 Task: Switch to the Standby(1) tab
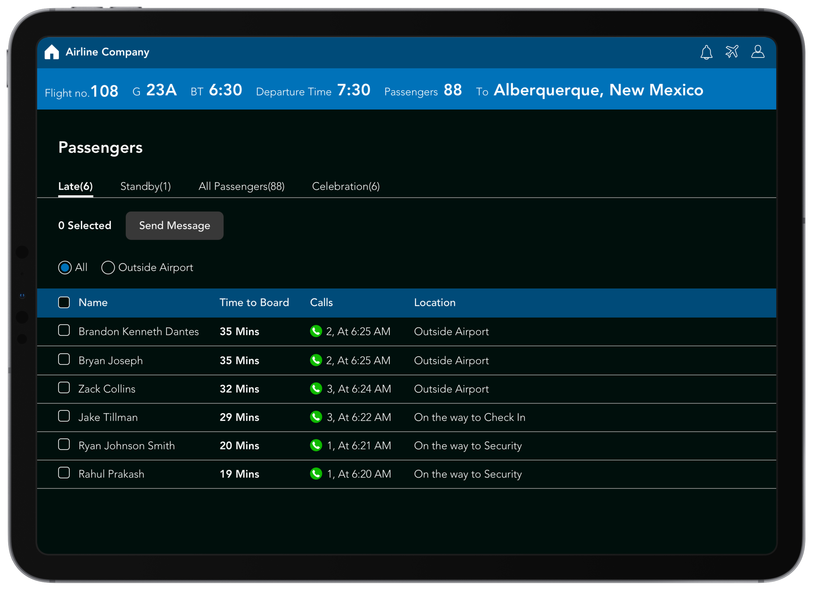click(145, 186)
